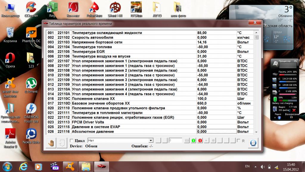Click the red T button
Image resolution: width=305 pixels, height=172 pixels.
click(200, 141)
